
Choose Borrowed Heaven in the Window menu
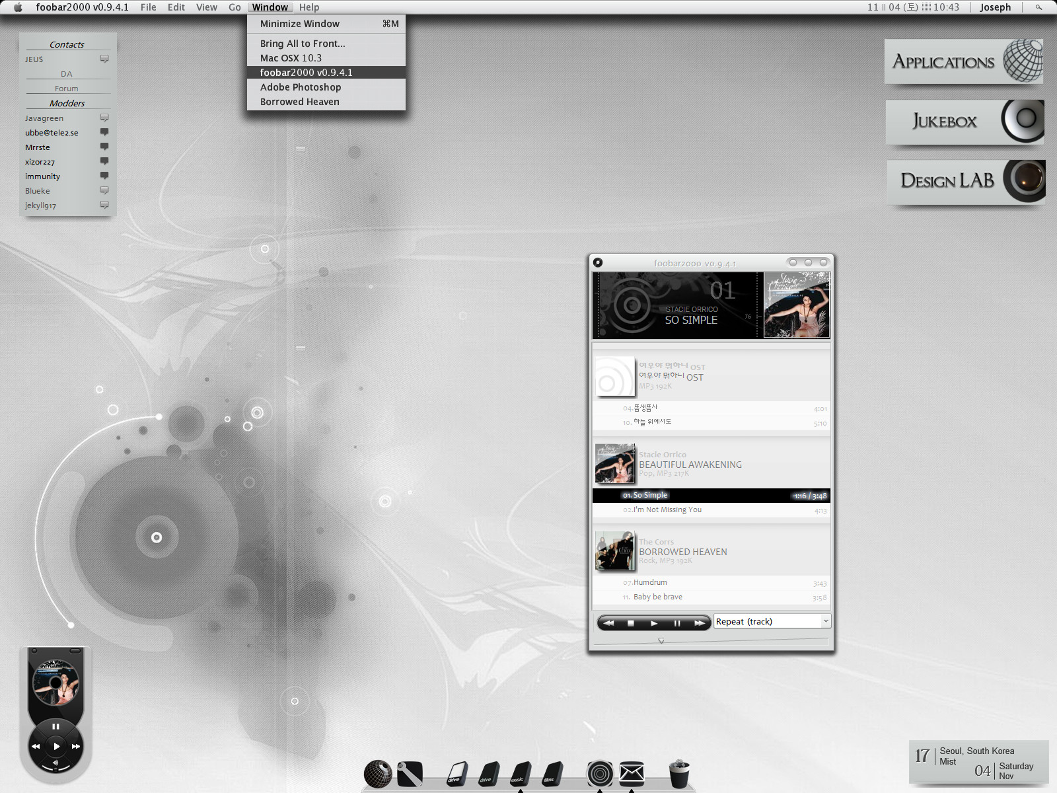coord(326,102)
